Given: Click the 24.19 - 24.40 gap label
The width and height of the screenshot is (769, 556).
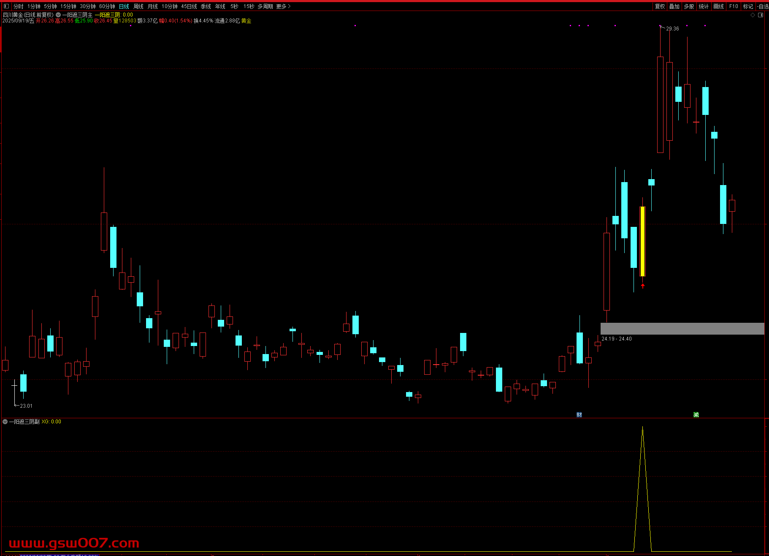Looking at the screenshot, I should coord(617,339).
